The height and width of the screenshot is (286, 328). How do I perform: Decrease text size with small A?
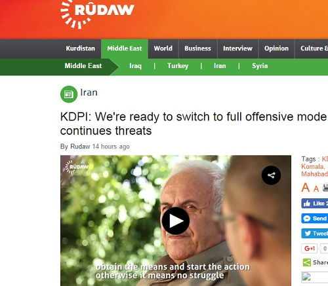[x=316, y=188]
